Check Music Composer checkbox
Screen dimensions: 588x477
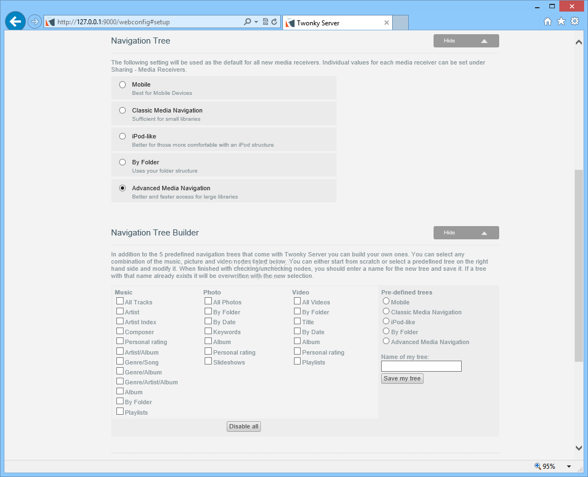[120, 331]
